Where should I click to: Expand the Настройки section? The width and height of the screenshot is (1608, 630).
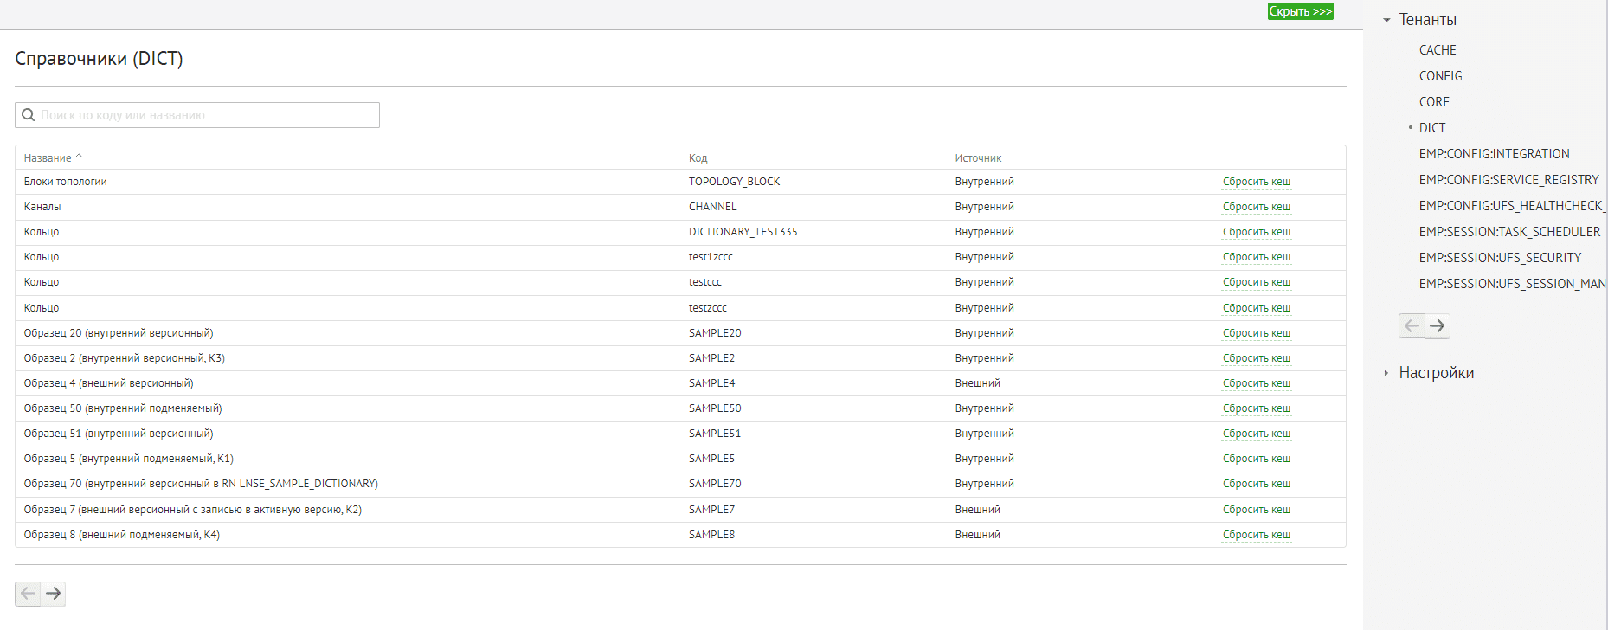pos(1386,373)
